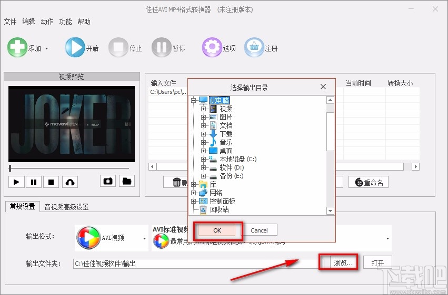Select the 控制面板 icon in tree

click(203, 202)
